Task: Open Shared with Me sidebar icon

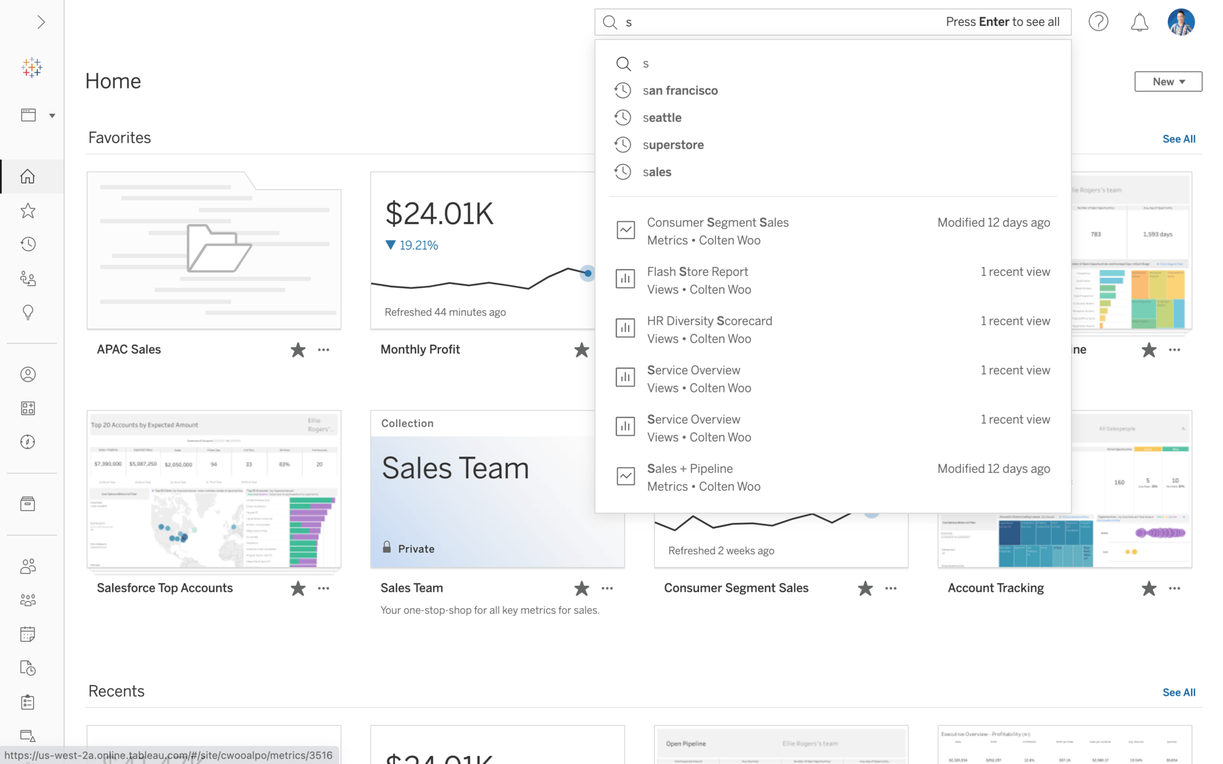Action: coord(28,279)
